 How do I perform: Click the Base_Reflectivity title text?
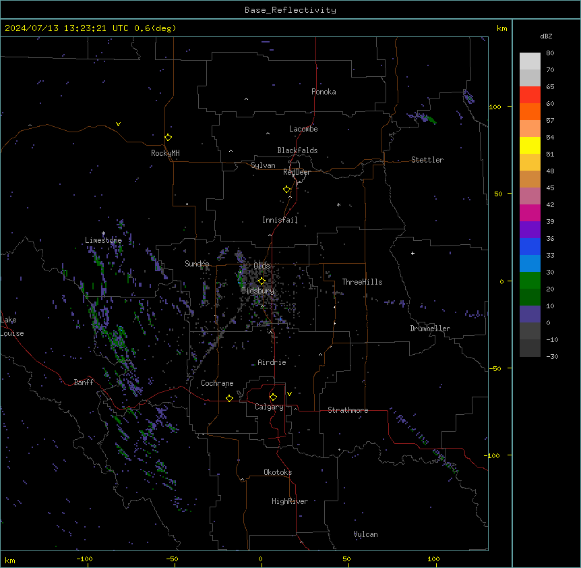[290, 10]
